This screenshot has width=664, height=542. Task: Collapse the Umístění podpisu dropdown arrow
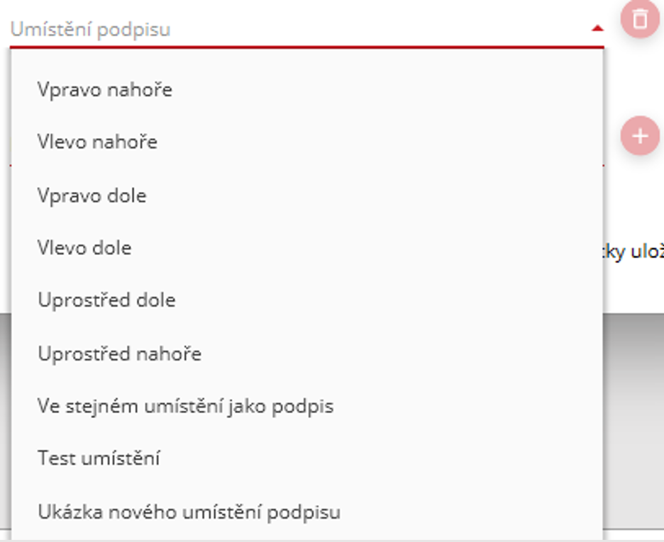597,29
